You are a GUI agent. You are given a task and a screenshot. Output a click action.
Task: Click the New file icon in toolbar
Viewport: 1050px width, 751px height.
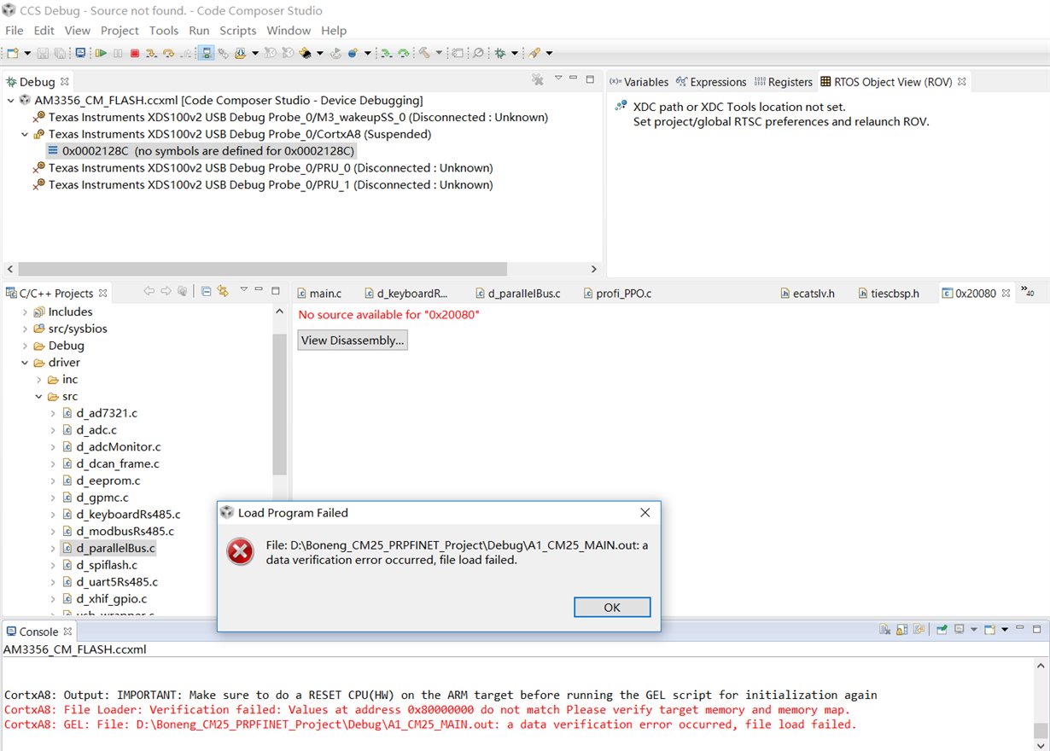point(12,53)
